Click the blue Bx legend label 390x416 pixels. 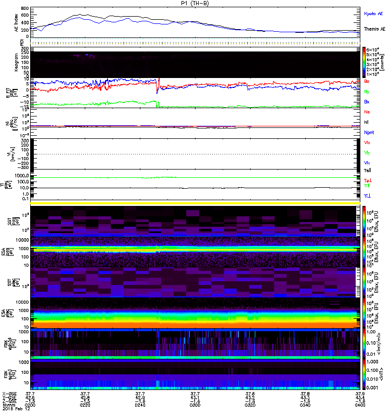tap(367, 101)
